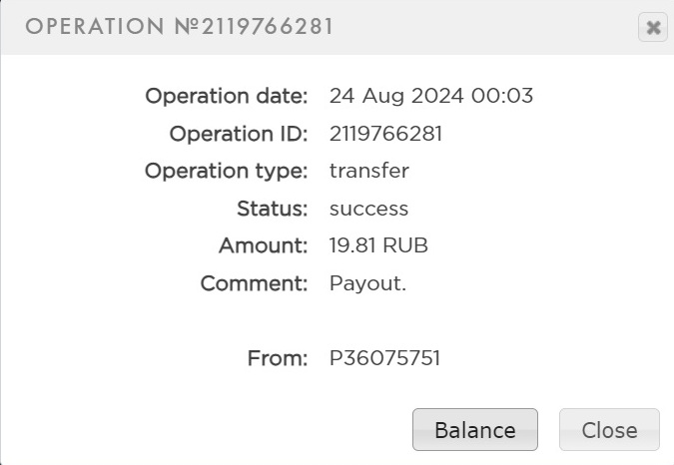Click the status value success
This screenshot has width=674, height=465.
click(368, 209)
